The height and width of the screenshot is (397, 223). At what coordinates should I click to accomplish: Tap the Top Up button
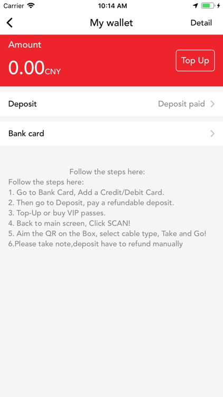tap(195, 60)
